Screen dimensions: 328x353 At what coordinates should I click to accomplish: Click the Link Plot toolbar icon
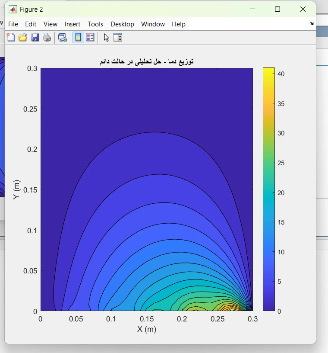63,38
